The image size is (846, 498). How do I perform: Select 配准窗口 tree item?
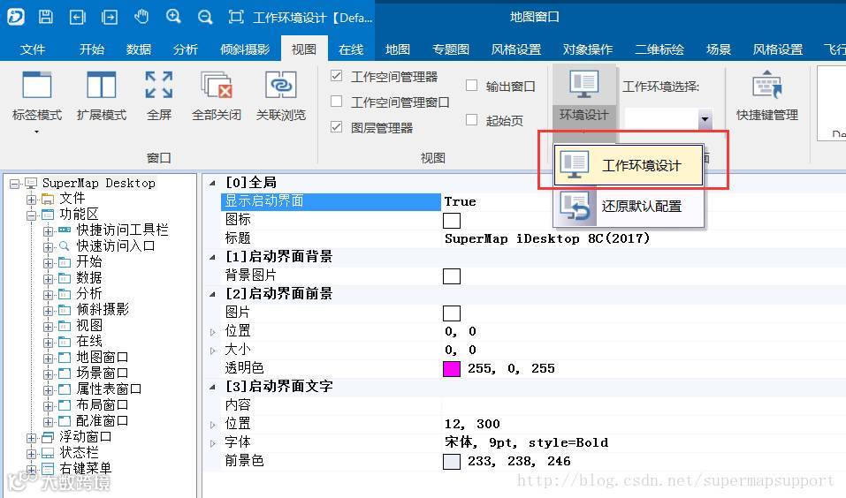tap(102, 421)
